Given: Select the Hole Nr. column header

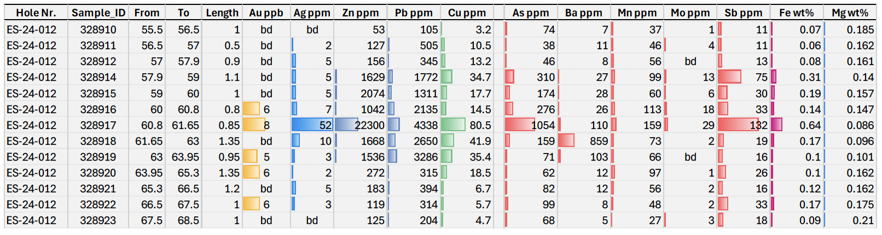Looking at the screenshot, I should pyautogui.click(x=36, y=13).
